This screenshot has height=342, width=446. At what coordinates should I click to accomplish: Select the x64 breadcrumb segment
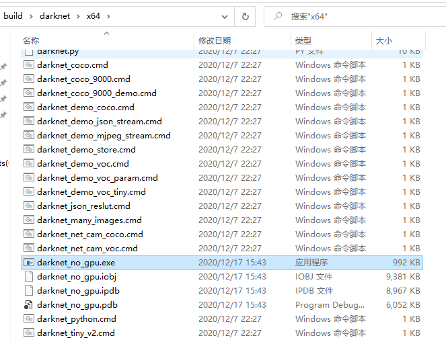[x=94, y=16]
